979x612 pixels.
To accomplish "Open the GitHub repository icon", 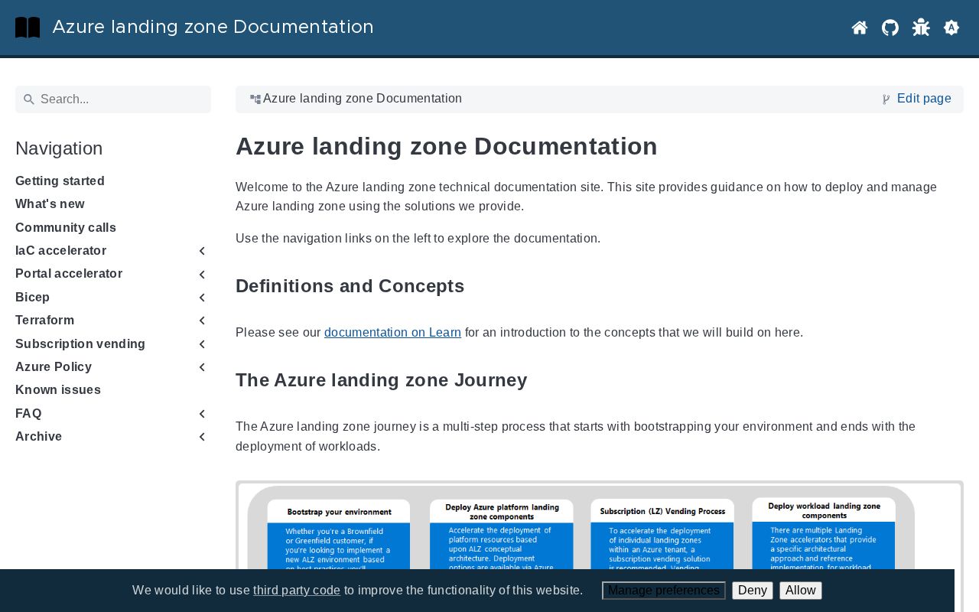I will [x=890, y=28].
